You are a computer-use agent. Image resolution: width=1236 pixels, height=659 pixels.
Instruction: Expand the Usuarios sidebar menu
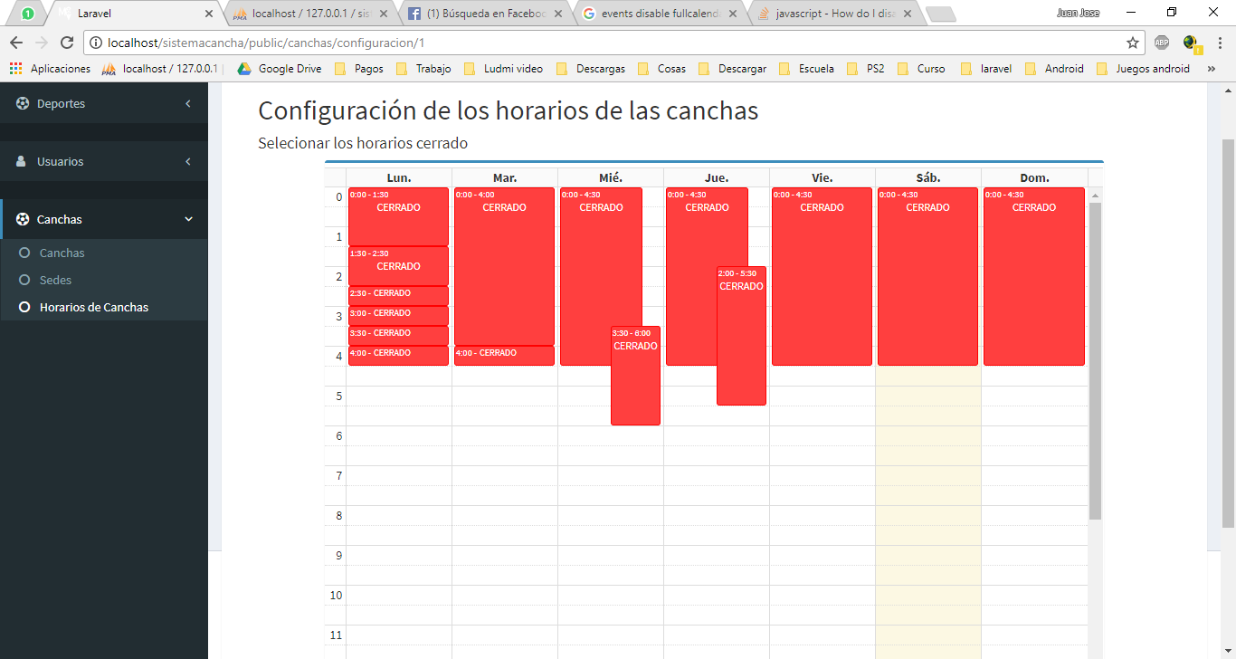click(x=104, y=161)
